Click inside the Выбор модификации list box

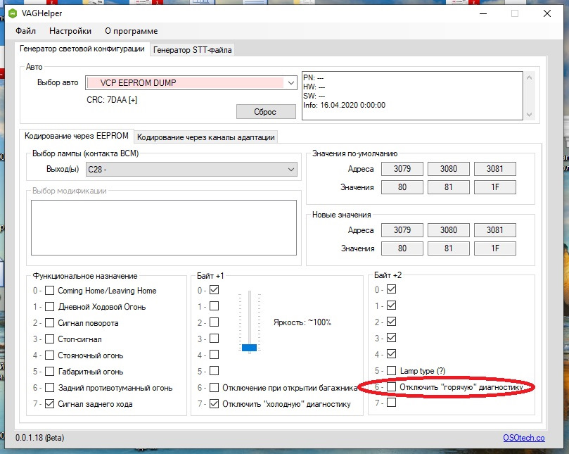coord(164,228)
